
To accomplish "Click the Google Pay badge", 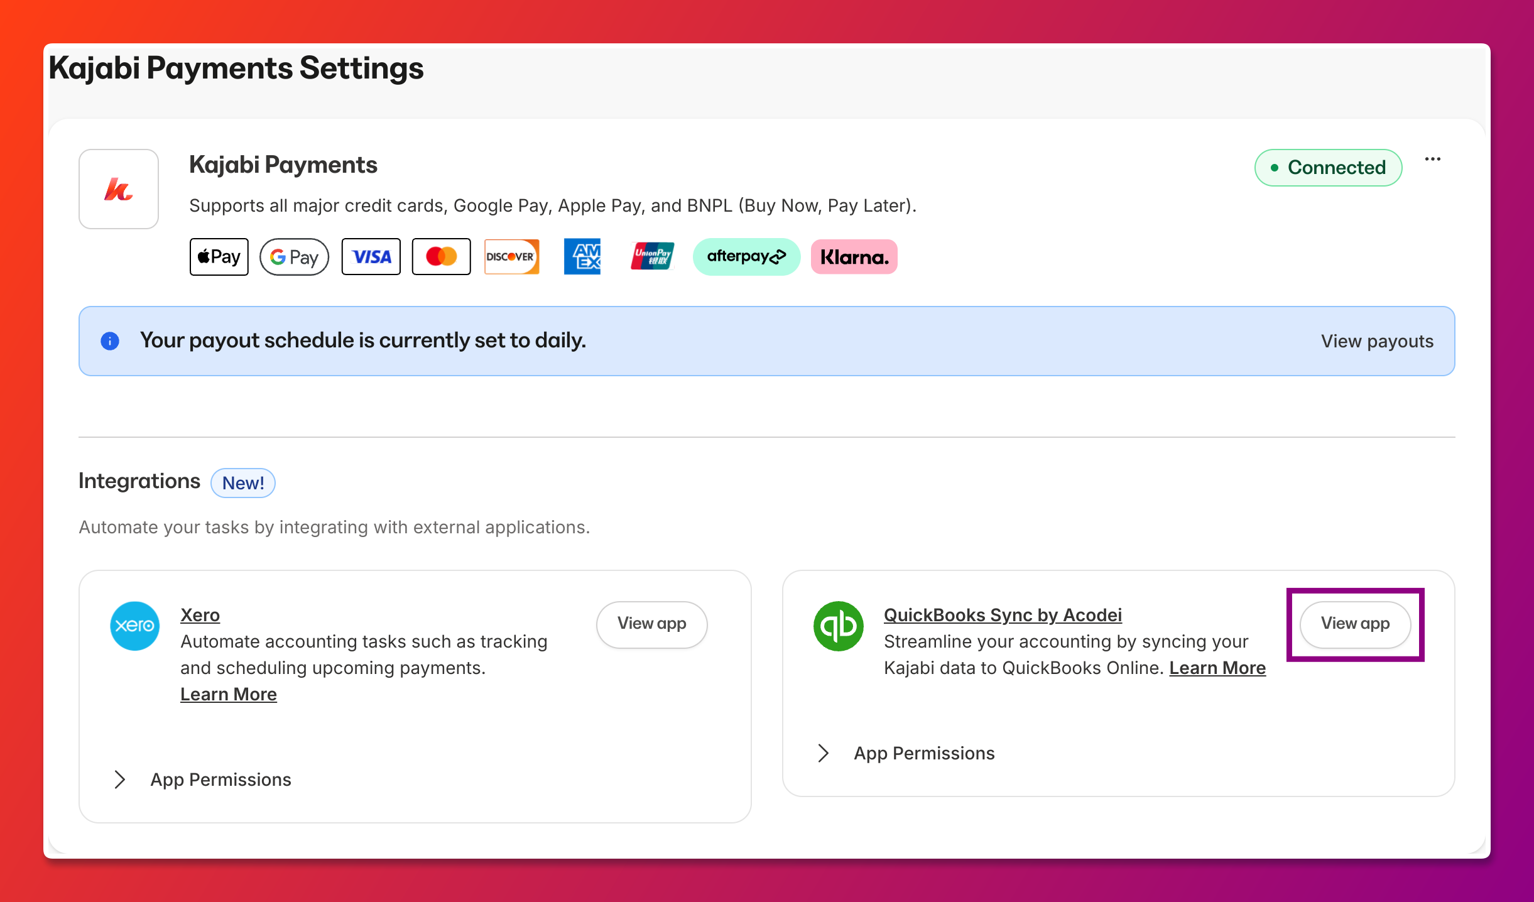I will point(295,257).
